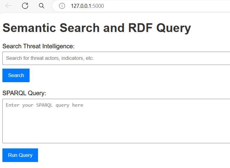Click the 'Search Threat Intelligence:' label

[38, 46]
